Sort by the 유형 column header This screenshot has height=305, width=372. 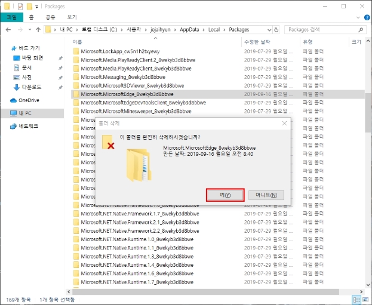(308, 42)
